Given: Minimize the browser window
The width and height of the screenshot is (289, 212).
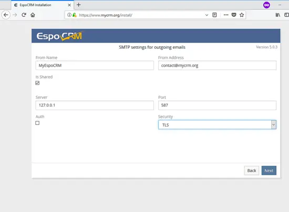Looking at the screenshot, I should click(x=280, y=5).
